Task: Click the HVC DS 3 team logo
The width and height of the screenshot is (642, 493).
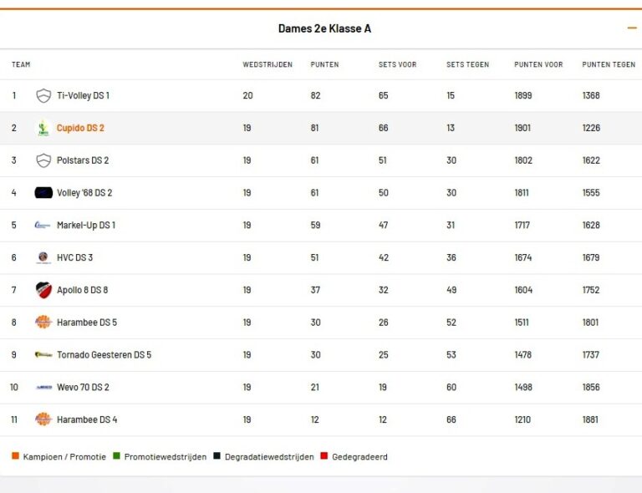Action: tap(43, 258)
